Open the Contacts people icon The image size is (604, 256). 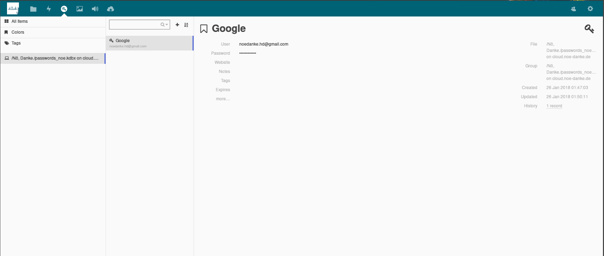(574, 9)
